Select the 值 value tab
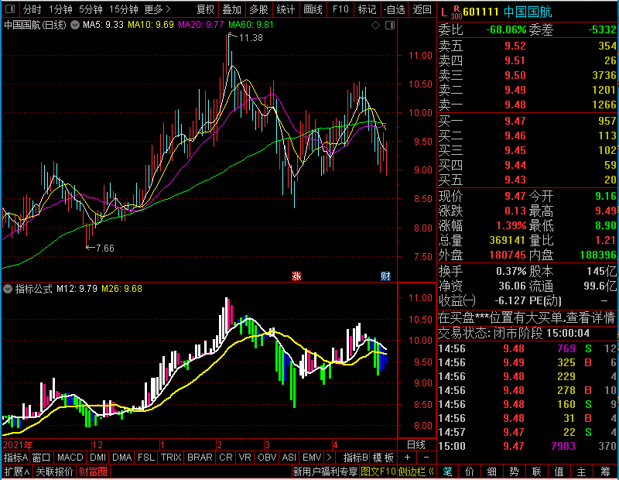The width and height of the screenshot is (619, 480). (559, 471)
